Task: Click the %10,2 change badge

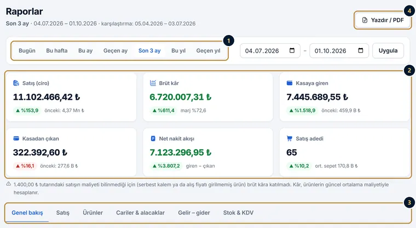Action: [x=299, y=166]
